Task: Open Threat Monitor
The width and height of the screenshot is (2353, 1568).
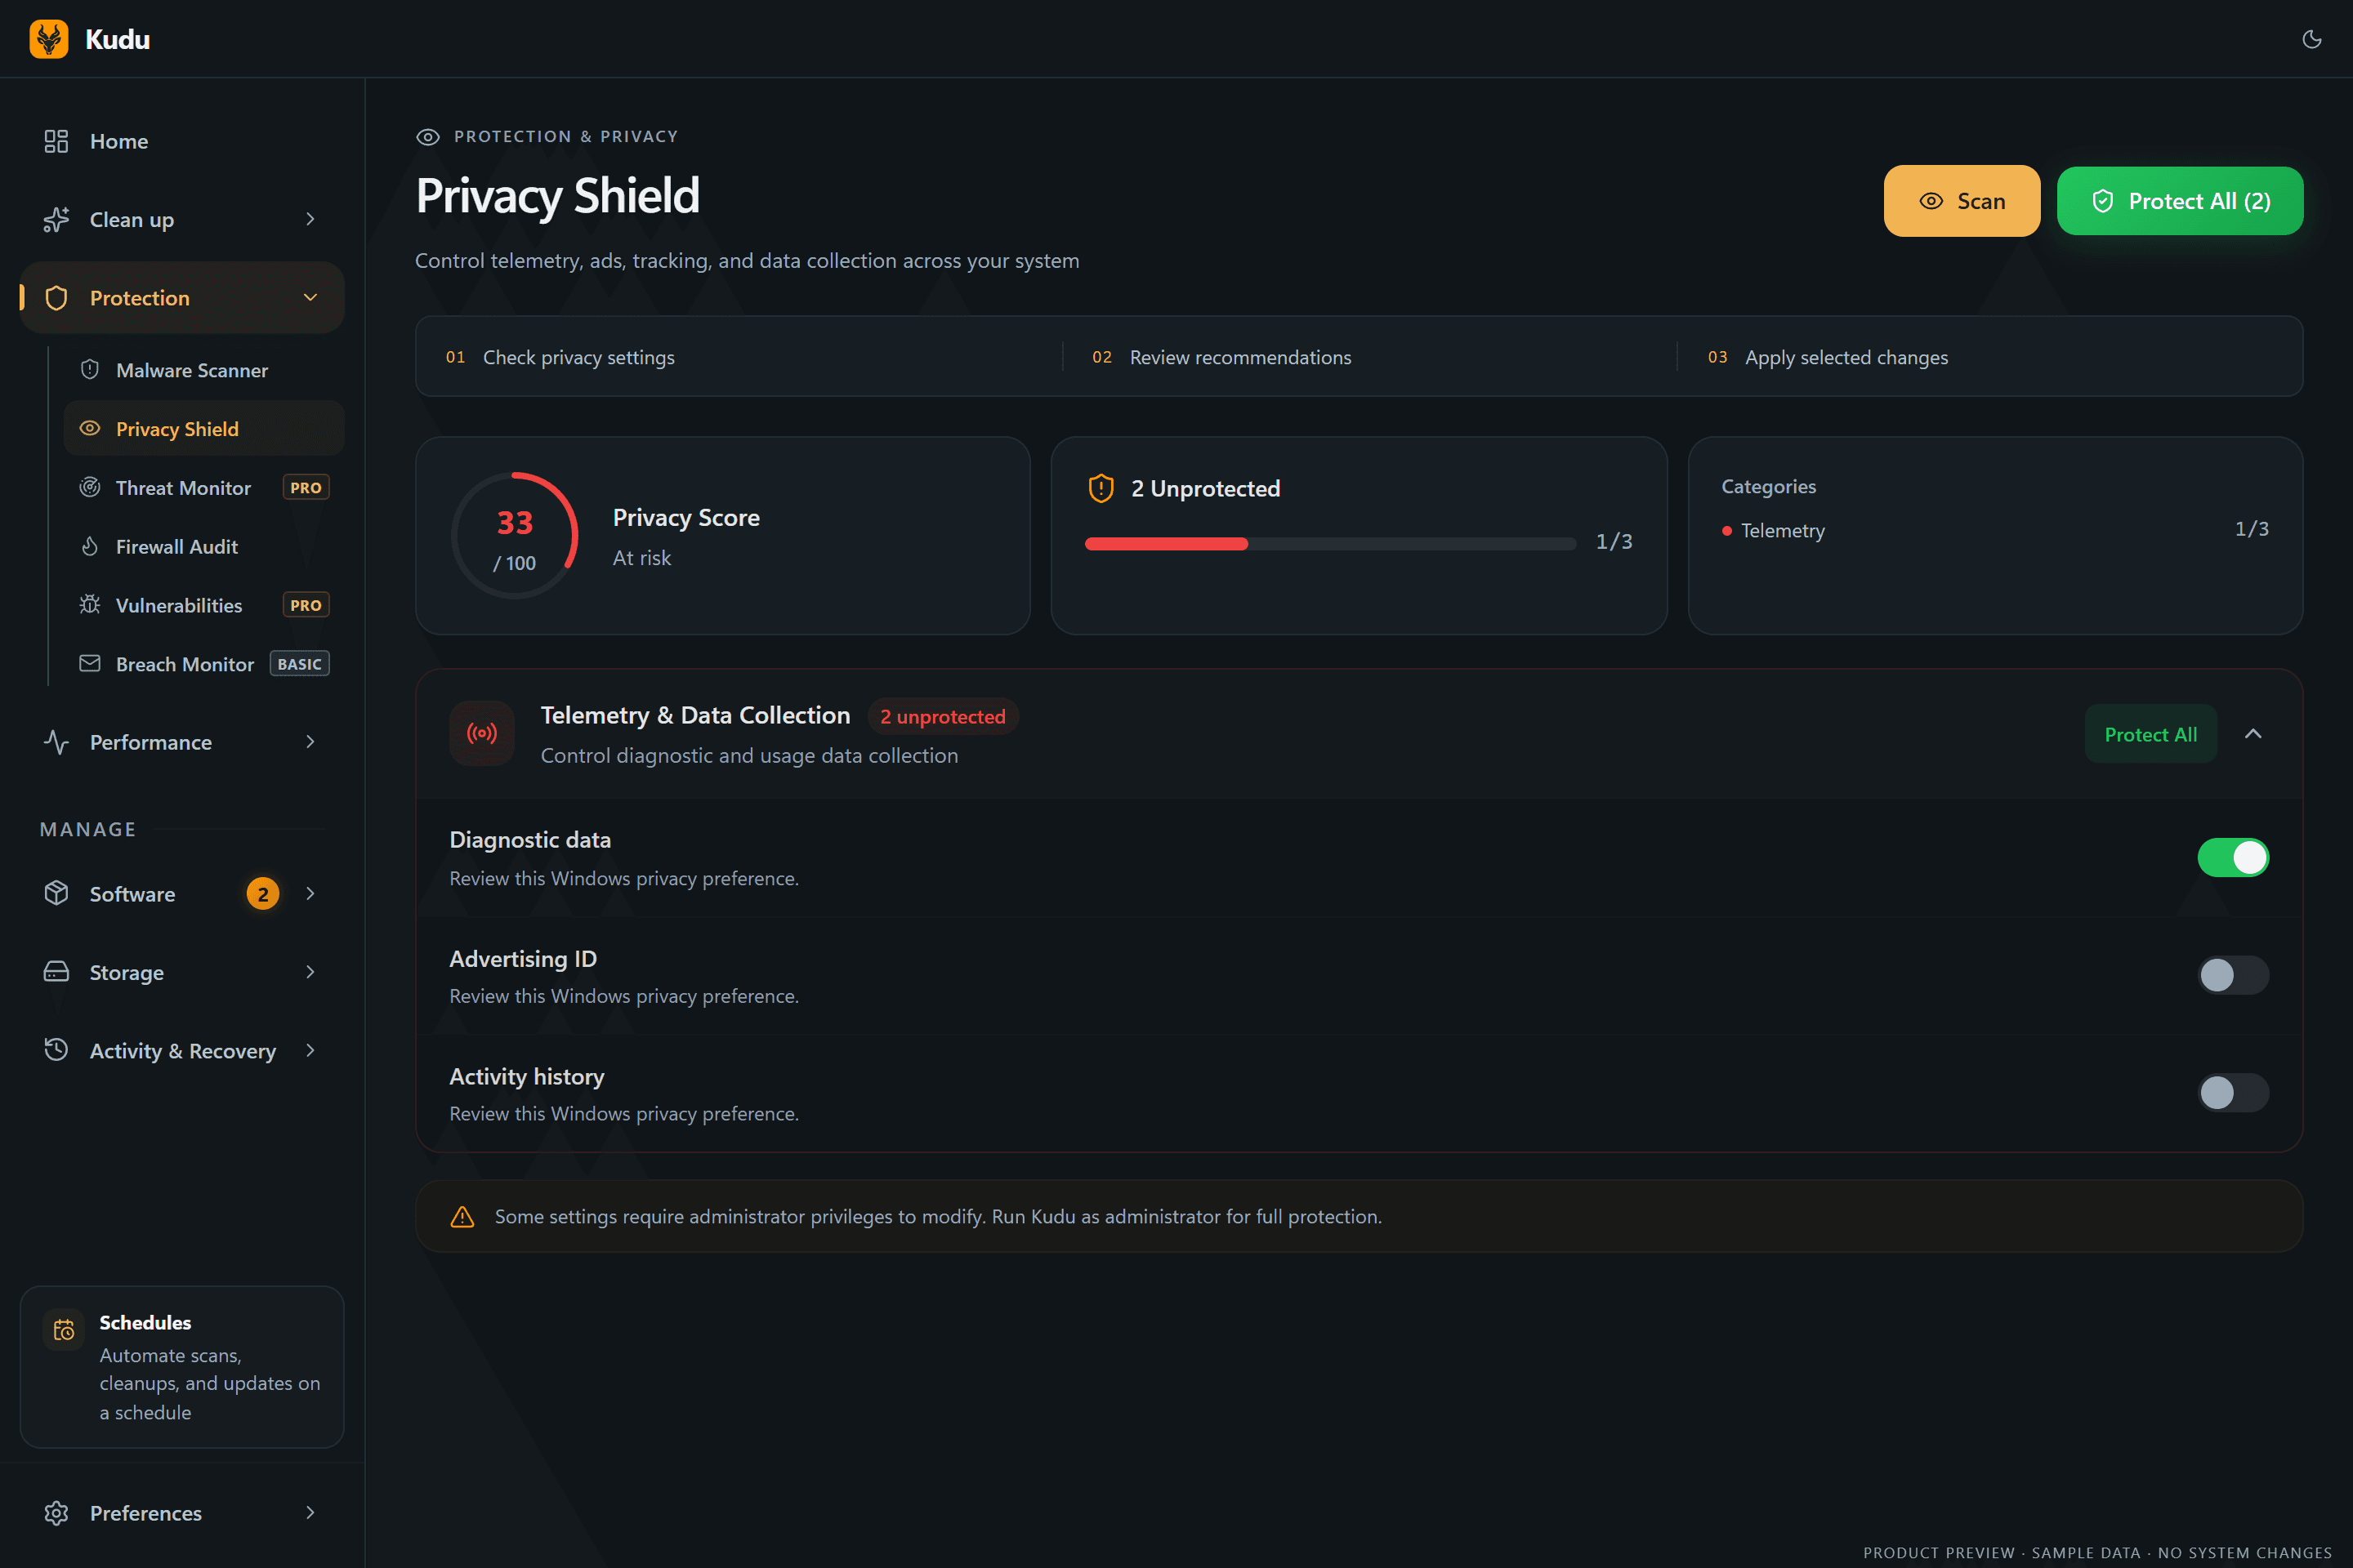Action: (x=204, y=487)
